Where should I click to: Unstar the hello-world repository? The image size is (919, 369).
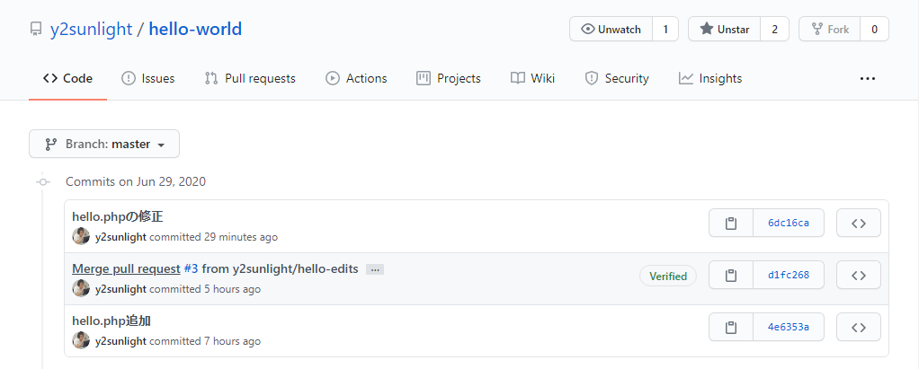(x=724, y=29)
